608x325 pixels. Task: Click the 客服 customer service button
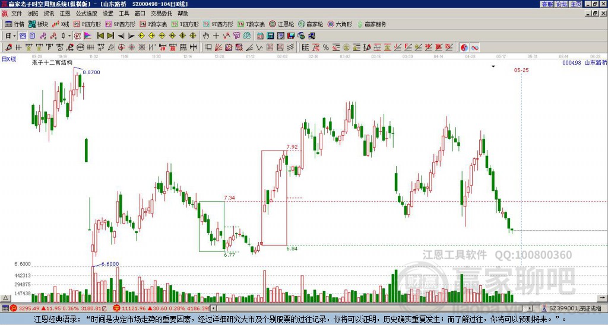tap(547, 4)
